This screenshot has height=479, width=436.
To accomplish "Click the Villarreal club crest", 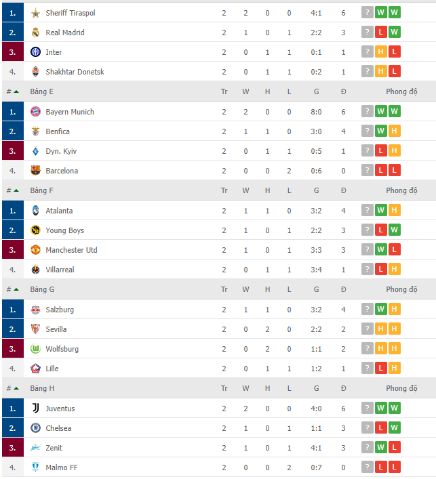I will pos(35,270).
